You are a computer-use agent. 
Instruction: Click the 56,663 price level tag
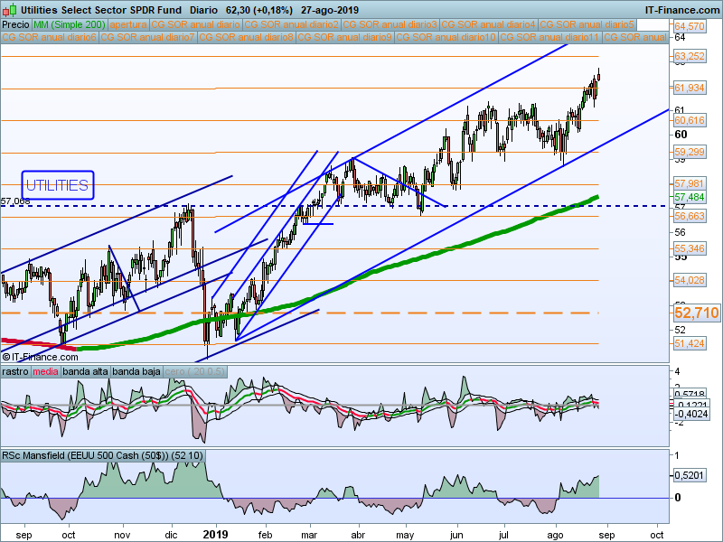point(690,216)
